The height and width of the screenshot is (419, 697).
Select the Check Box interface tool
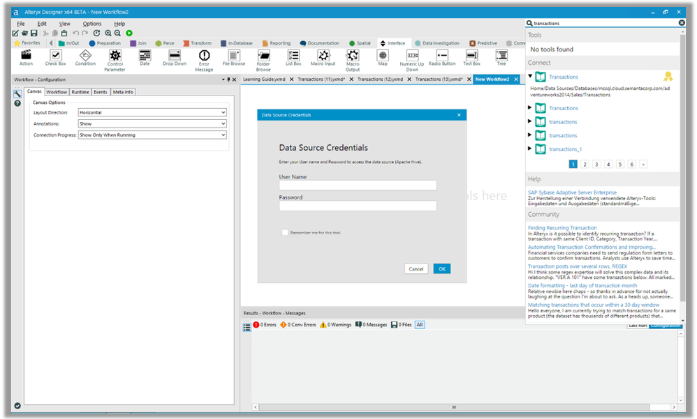tap(55, 57)
